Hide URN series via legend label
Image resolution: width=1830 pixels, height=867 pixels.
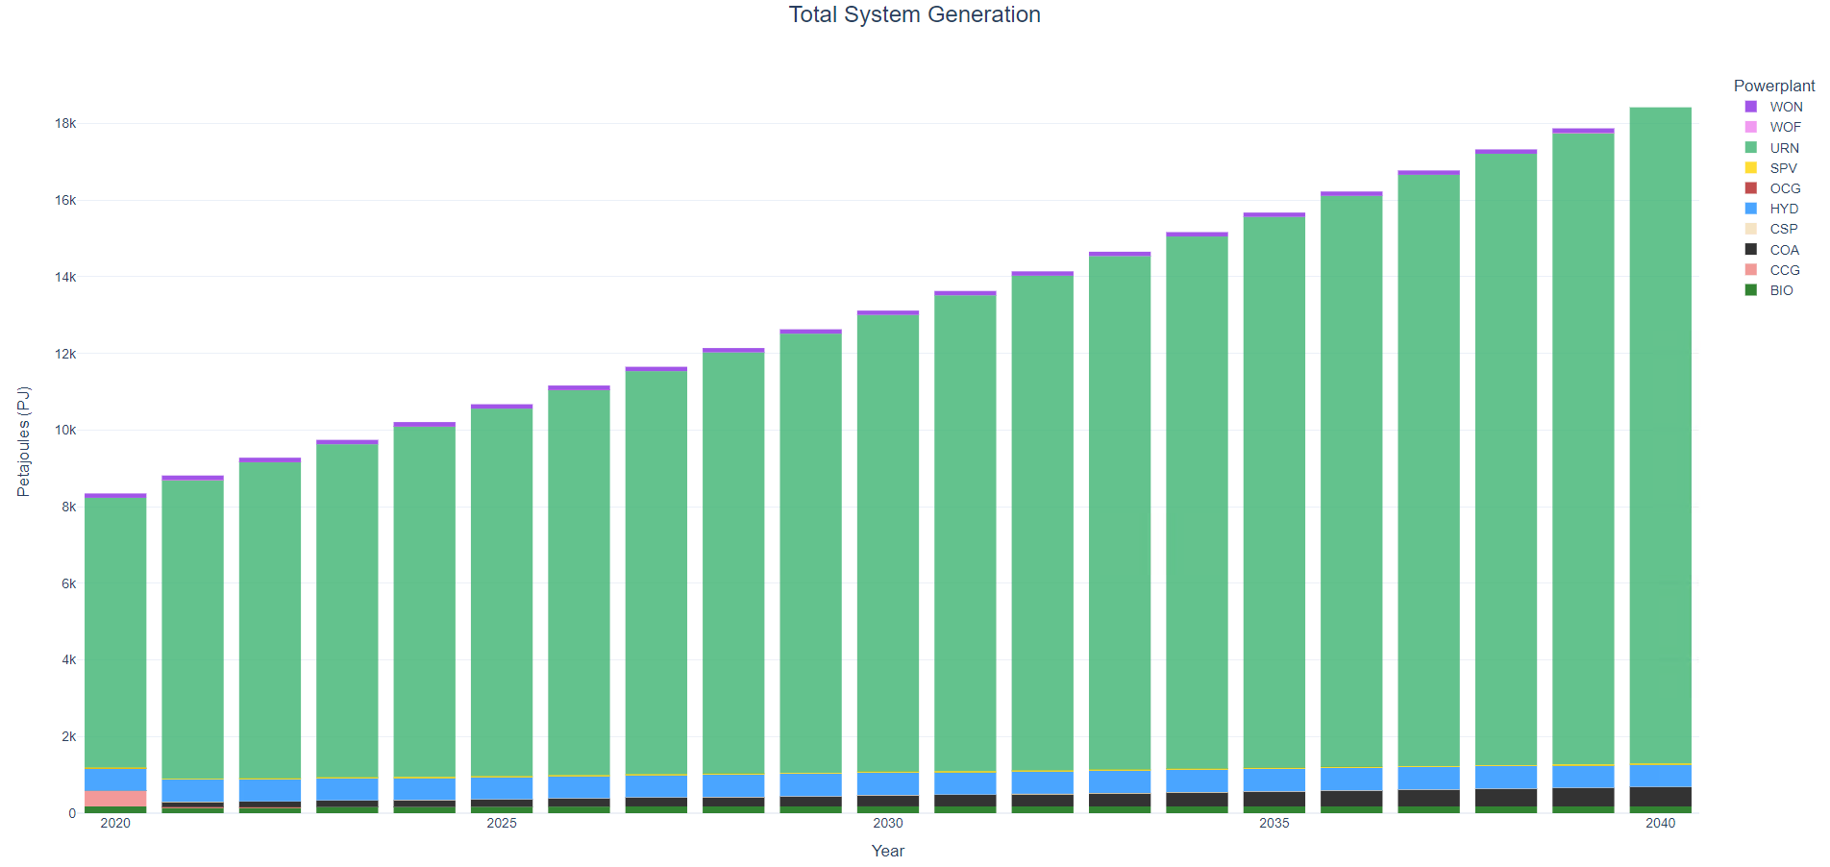point(1784,148)
